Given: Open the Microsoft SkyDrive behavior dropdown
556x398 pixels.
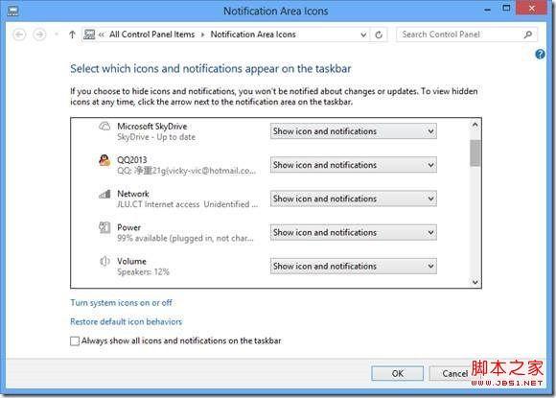Looking at the screenshot, I should 353,131.
